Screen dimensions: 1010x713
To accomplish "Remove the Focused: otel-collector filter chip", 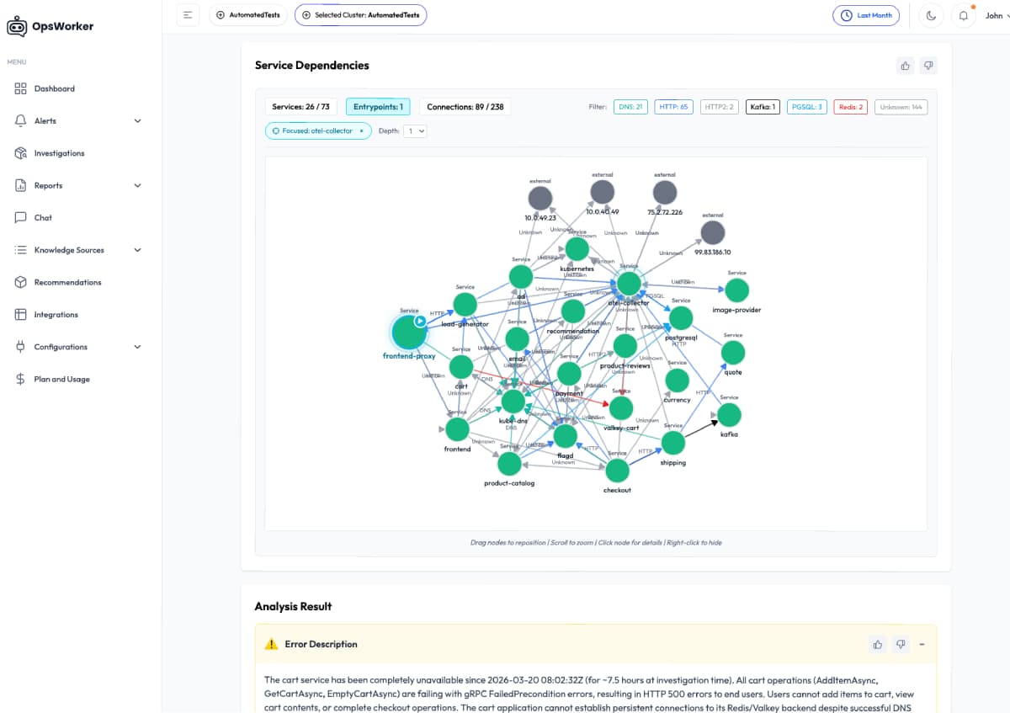I will 360,130.
